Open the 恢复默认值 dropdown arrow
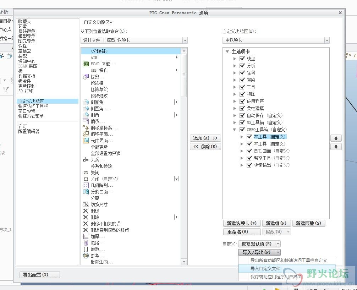The height and width of the screenshot is (290, 357). (278, 244)
